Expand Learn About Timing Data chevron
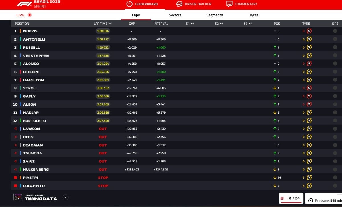 66,197
